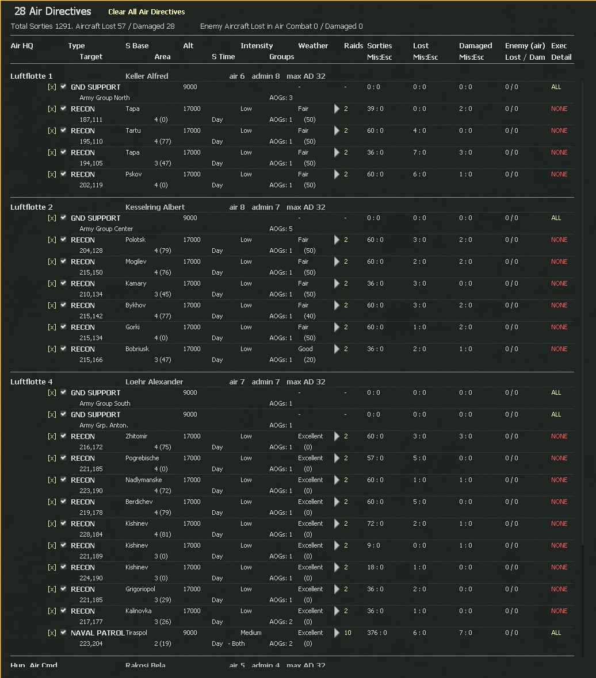596x678 pixels.
Task: Click the vertical scrollbar on the right edge
Action: click(583, 345)
